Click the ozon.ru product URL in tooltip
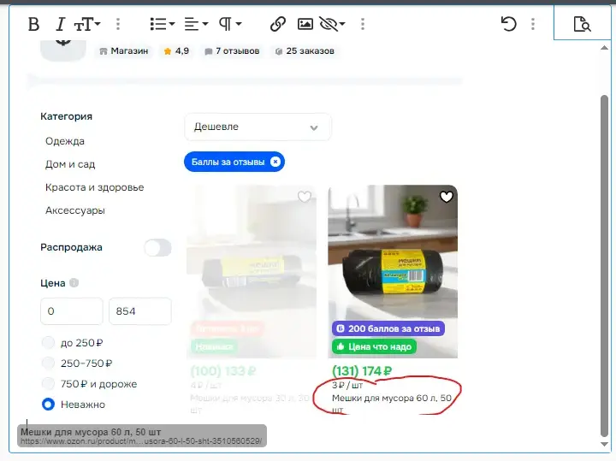 coord(141,441)
